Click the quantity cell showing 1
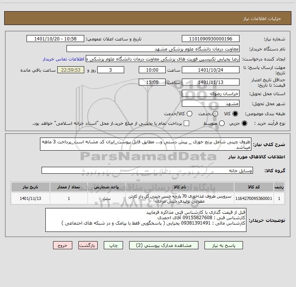Screen dimensions: 296x287 pyautogui.click(x=69, y=198)
